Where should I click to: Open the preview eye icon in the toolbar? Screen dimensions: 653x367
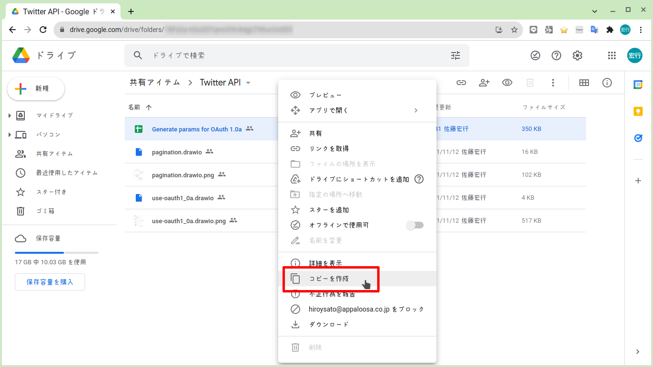tap(507, 83)
